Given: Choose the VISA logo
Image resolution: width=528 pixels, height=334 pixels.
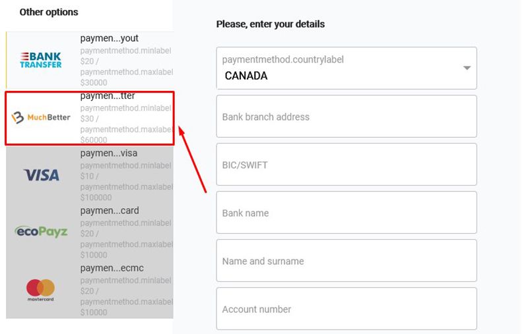Looking at the screenshot, I should [42, 175].
